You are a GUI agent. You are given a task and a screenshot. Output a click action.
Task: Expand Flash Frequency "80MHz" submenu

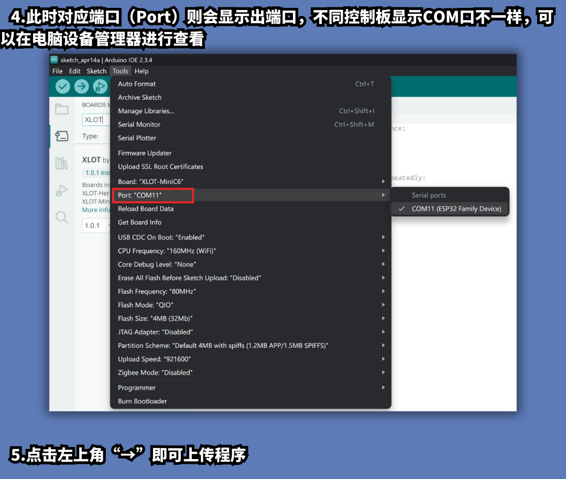click(x=251, y=291)
